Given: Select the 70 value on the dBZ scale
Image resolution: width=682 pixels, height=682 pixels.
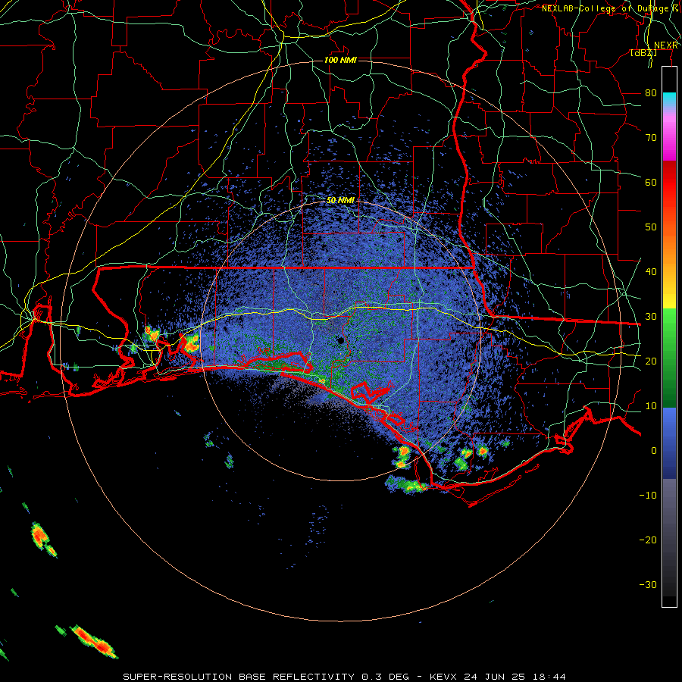Looking at the screenshot, I should [651, 138].
